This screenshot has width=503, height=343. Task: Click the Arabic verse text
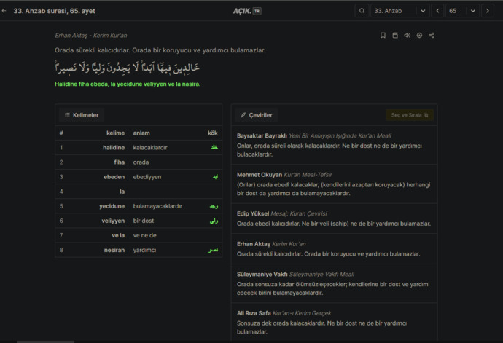coord(127,67)
